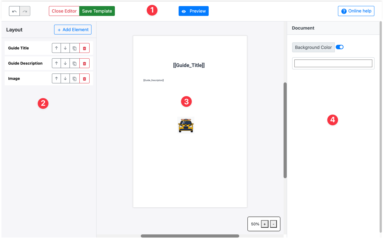Delete the Guide Description element

click(x=85, y=63)
